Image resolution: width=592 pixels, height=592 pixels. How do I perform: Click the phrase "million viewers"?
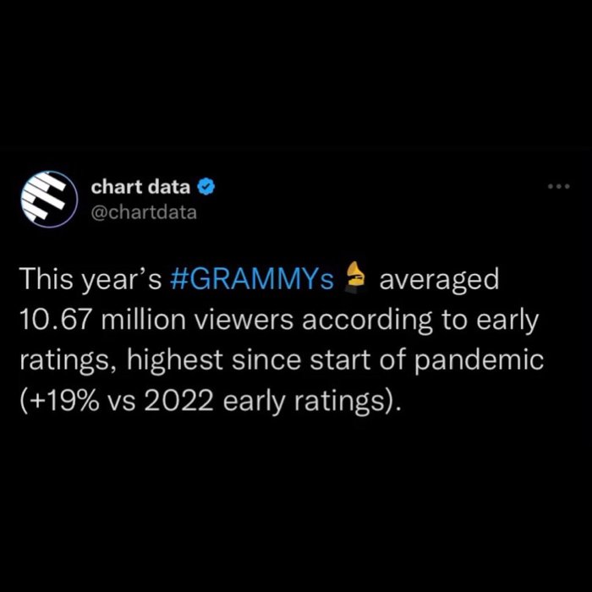(197, 320)
